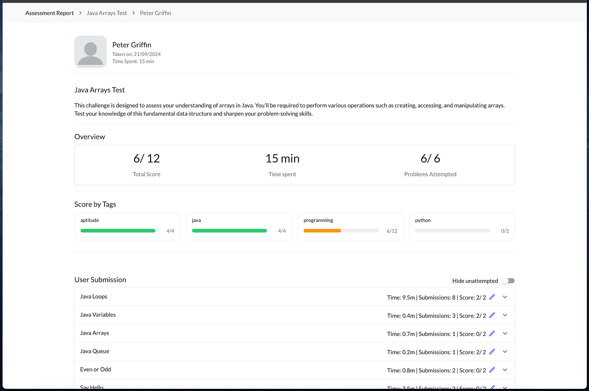Select the aptitude score tag card
The width and height of the screenshot is (589, 391).
coord(127,227)
